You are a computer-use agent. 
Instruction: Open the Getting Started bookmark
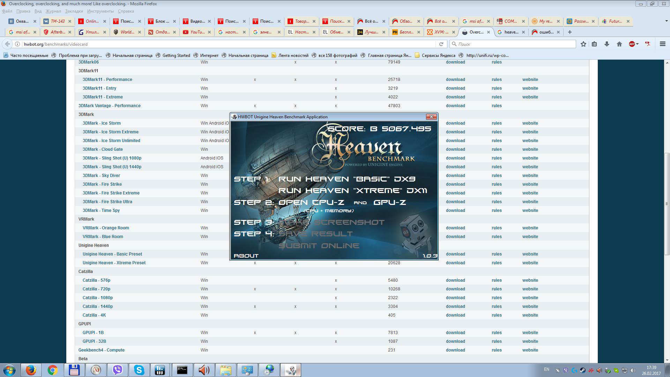pos(173,55)
